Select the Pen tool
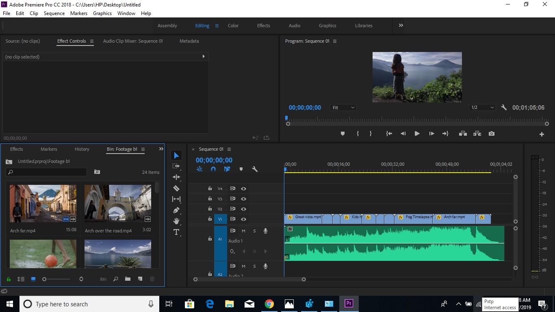Image resolution: width=555 pixels, height=312 pixels. [x=176, y=210]
